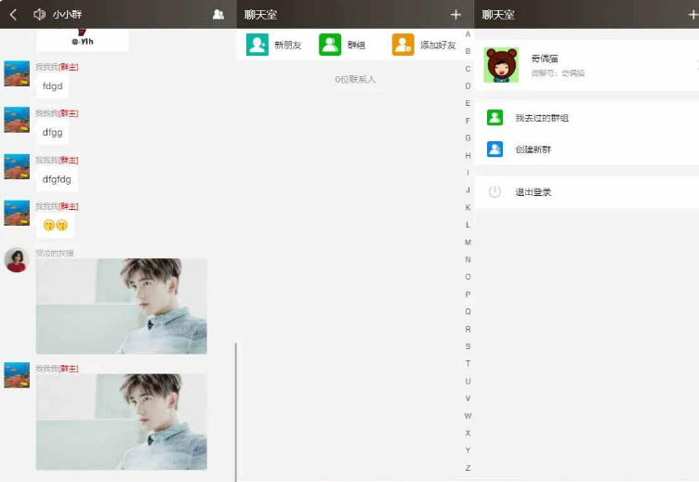The image size is (699, 482).
Task: Click the plus icon above the contacts list
Action: coord(455,14)
